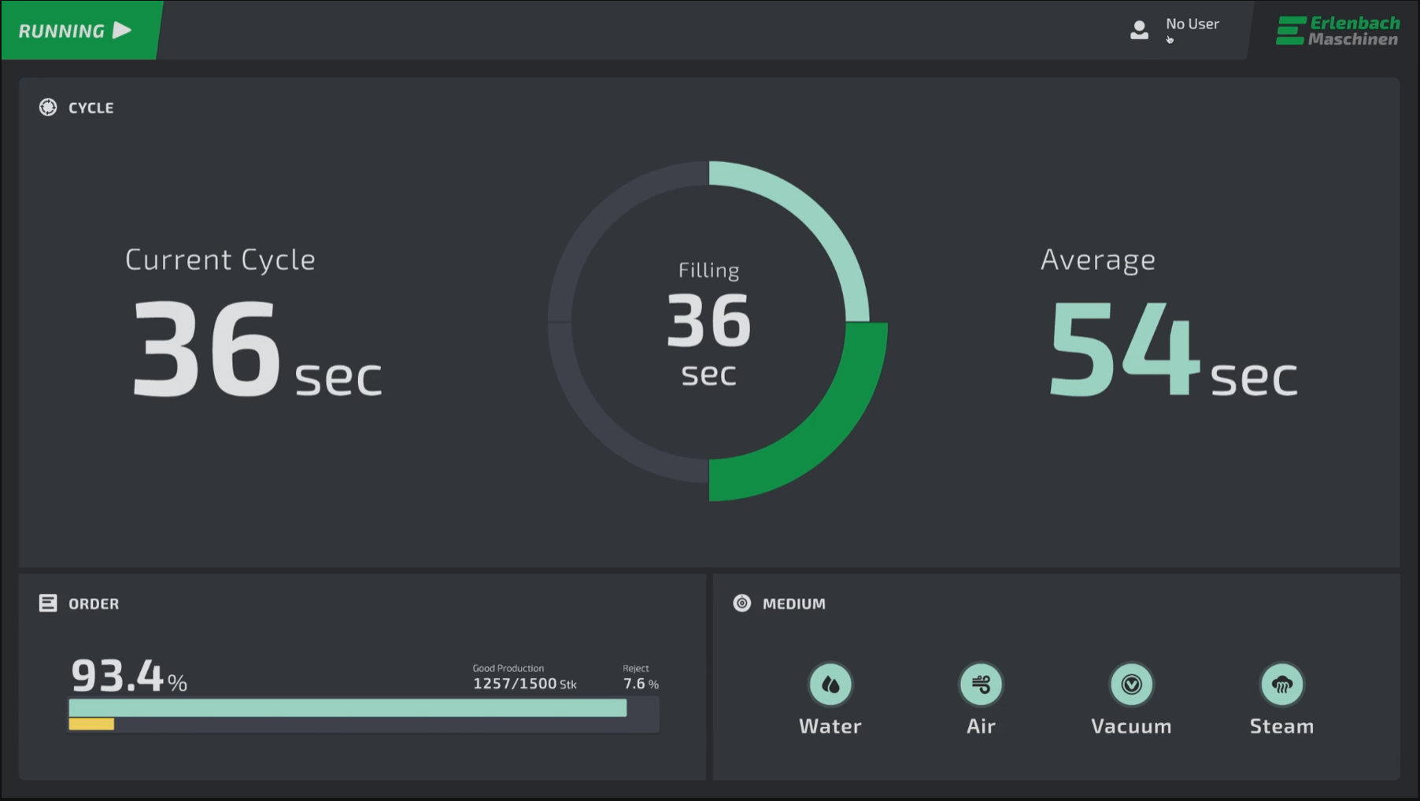Click the RUNNING status label

tap(61, 31)
